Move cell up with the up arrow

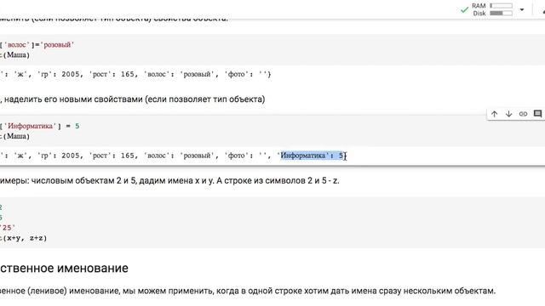coord(494,114)
